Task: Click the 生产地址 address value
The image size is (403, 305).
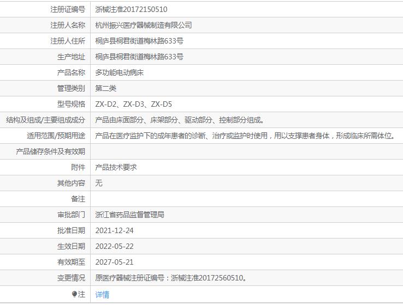Action: click(139, 57)
